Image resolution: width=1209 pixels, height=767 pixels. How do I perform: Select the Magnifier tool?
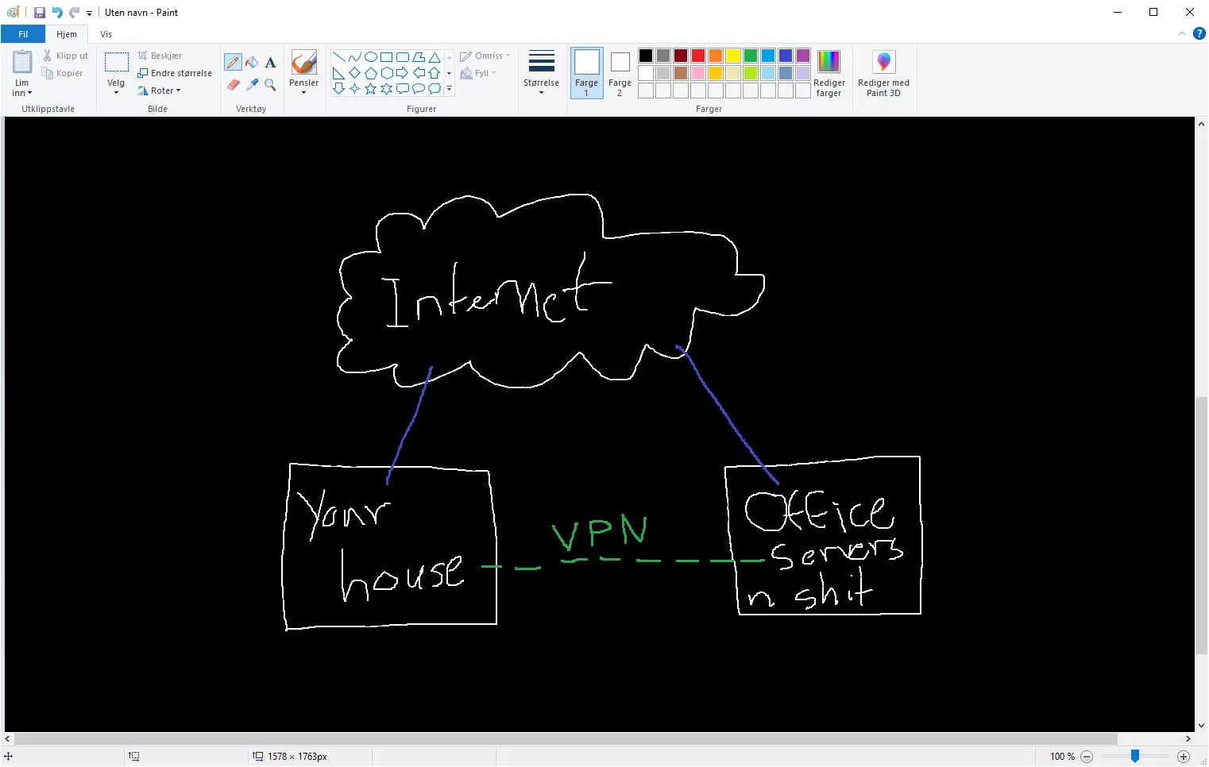click(x=270, y=84)
